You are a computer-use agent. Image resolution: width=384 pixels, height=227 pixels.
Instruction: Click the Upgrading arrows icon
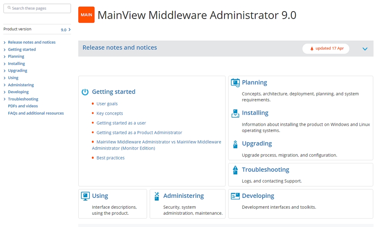pos(235,144)
